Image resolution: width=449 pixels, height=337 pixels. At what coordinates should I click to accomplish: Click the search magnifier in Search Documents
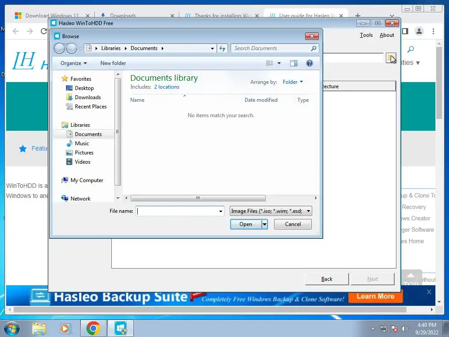click(314, 48)
